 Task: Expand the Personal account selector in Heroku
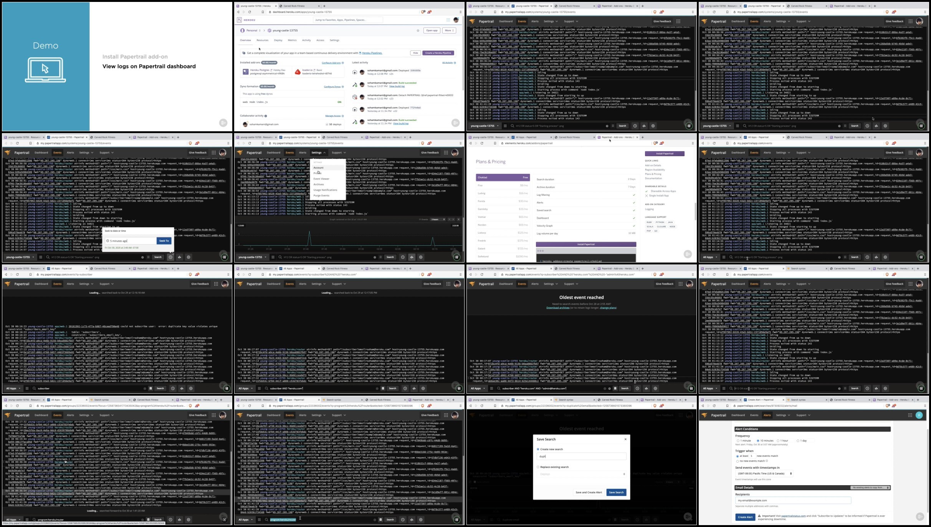251,31
